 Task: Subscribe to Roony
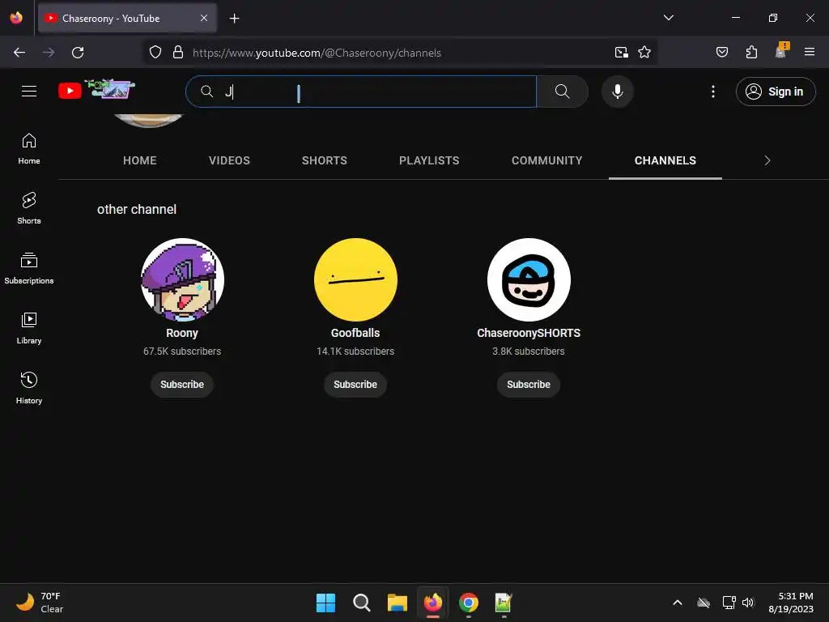(182, 385)
